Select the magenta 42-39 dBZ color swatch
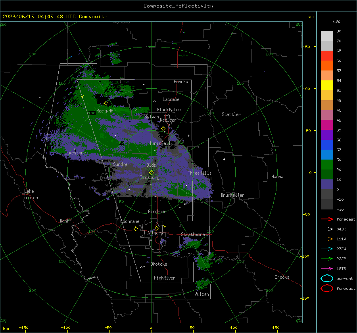Viewport: 357px width, 333px height. point(327,125)
